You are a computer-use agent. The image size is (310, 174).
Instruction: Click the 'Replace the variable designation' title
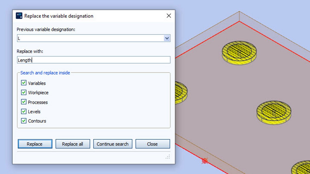59,16
